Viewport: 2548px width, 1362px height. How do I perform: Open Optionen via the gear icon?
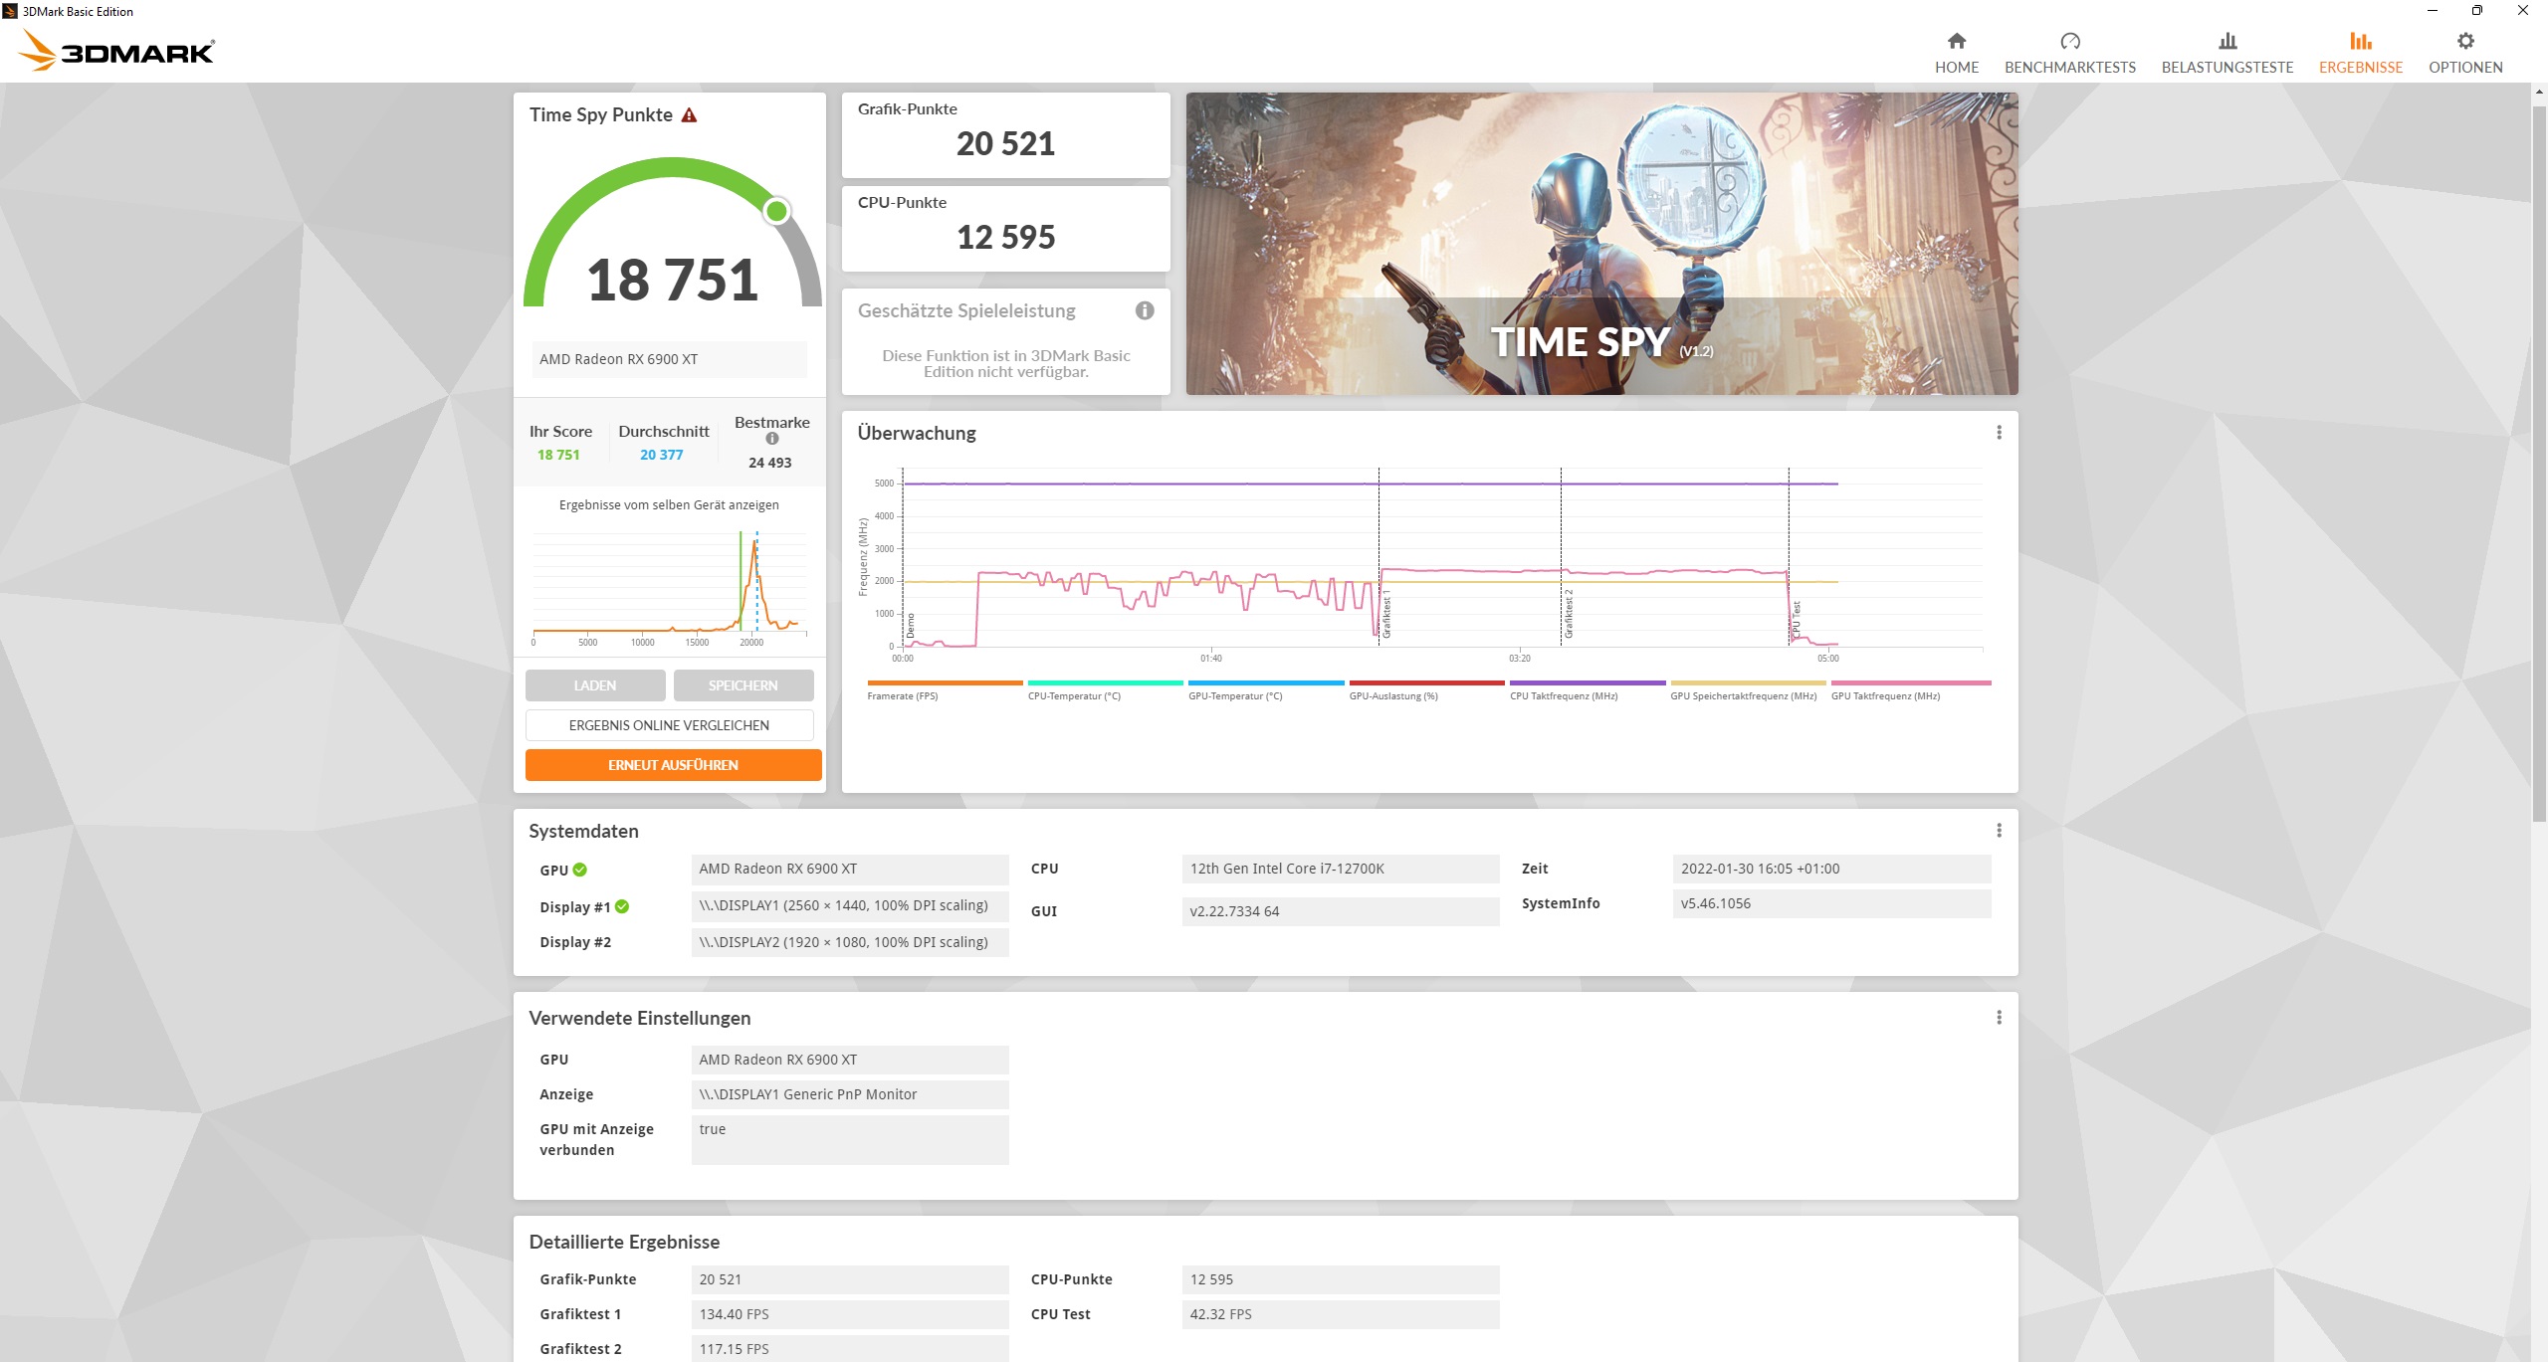2465,40
